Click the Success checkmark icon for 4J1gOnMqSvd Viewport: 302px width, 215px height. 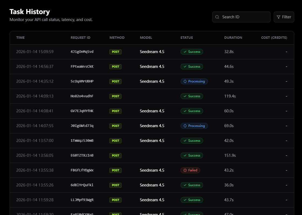pos(185,52)
